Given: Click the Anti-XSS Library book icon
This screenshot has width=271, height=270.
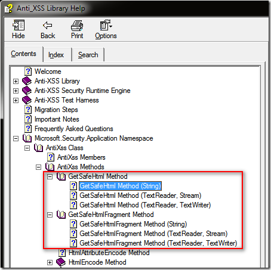Looking at the screenshot, I should (x=27, y=81).
